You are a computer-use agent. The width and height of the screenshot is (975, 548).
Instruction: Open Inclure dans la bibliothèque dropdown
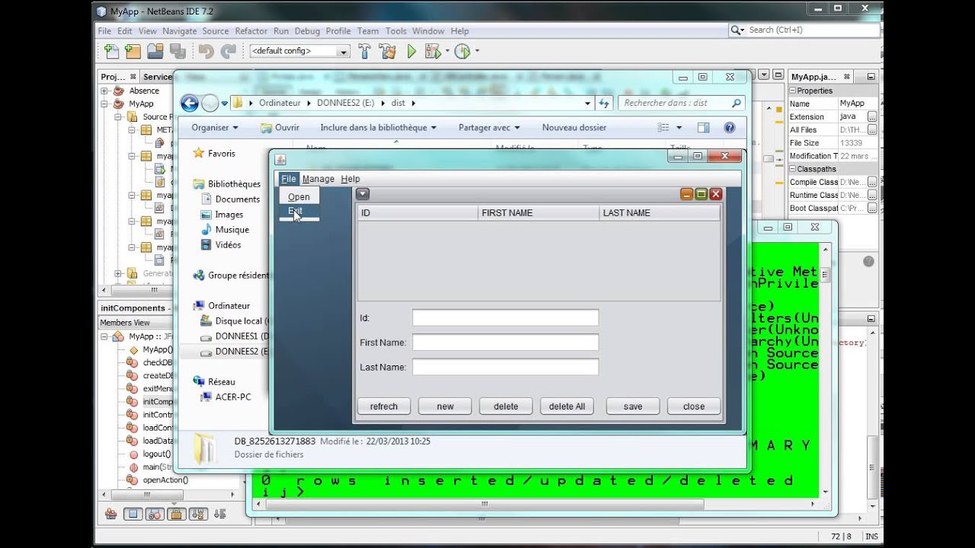coord(379,128)
